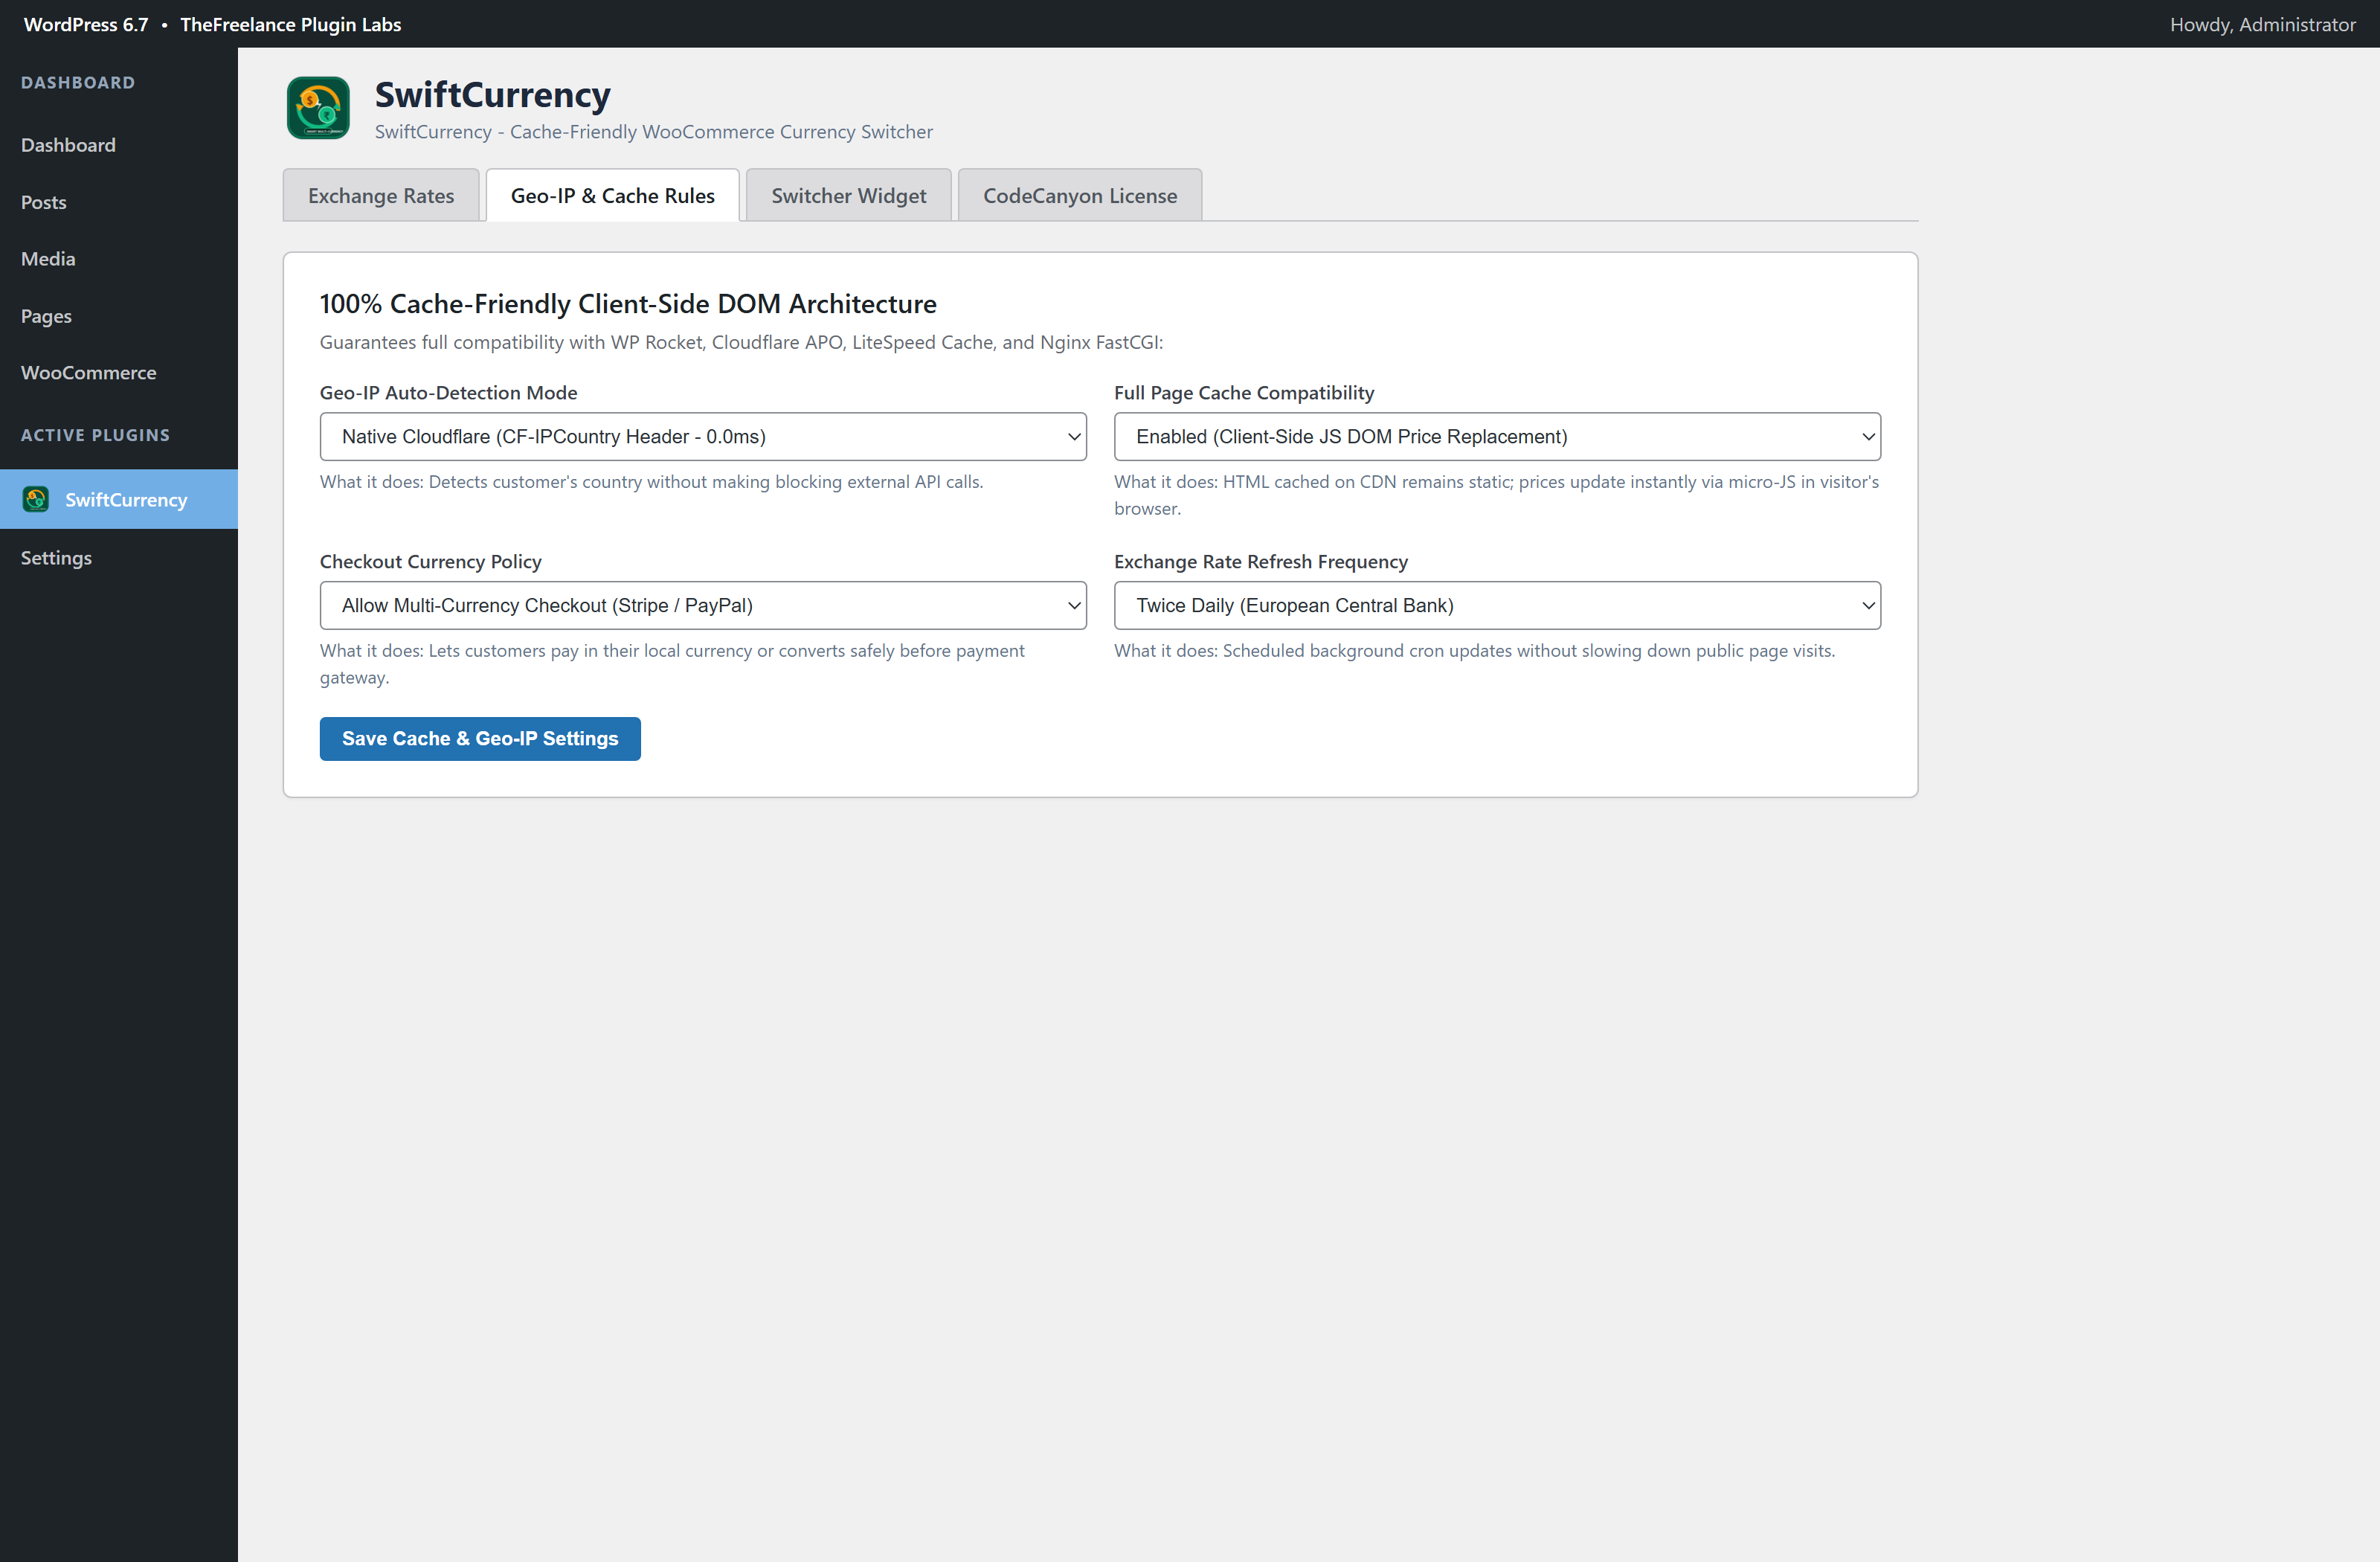Open Geo-IP Auto-Detection Mode dropdown
Image resolution: width=2380 pixels, height=1562 pixels.
pyautogui.click(x=703, y=436)
